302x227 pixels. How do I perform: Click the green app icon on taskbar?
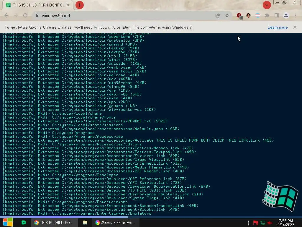coord(24,223)
